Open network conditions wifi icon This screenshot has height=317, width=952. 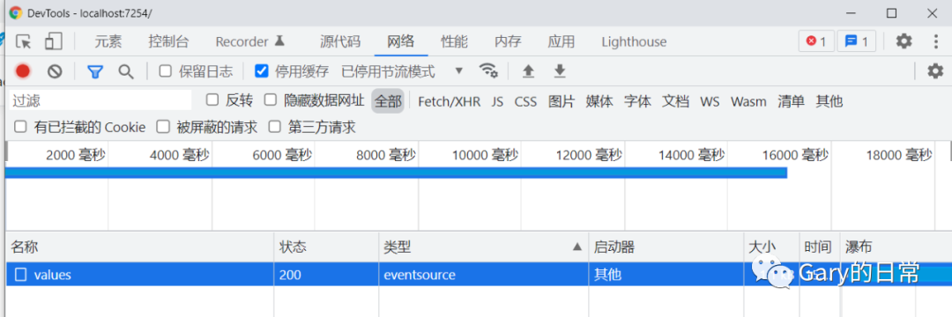[488, 71]
